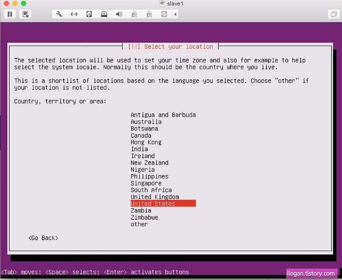Viewport: 342px width, 280px height.
Task: Click the sound speaker icon
Action: coord(119,14)
